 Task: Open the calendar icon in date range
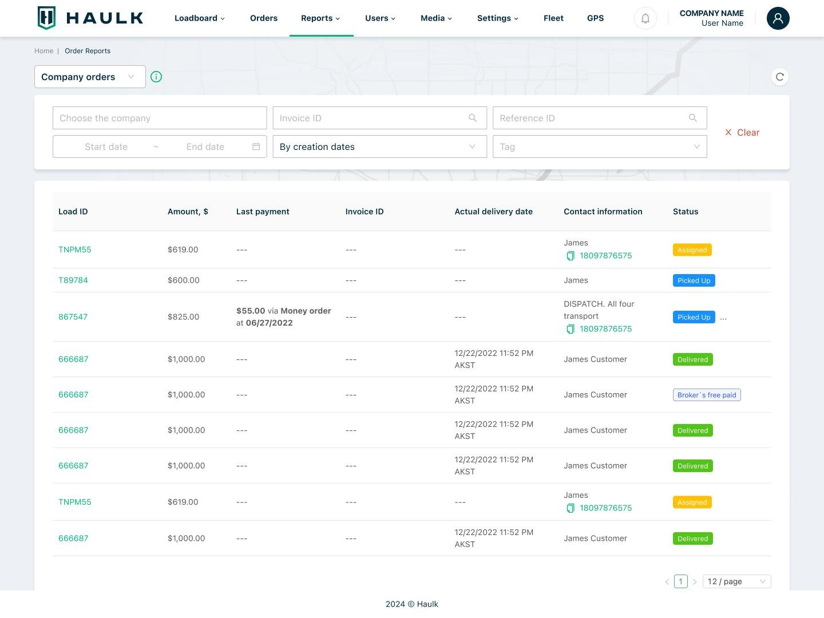coord(256,146)
